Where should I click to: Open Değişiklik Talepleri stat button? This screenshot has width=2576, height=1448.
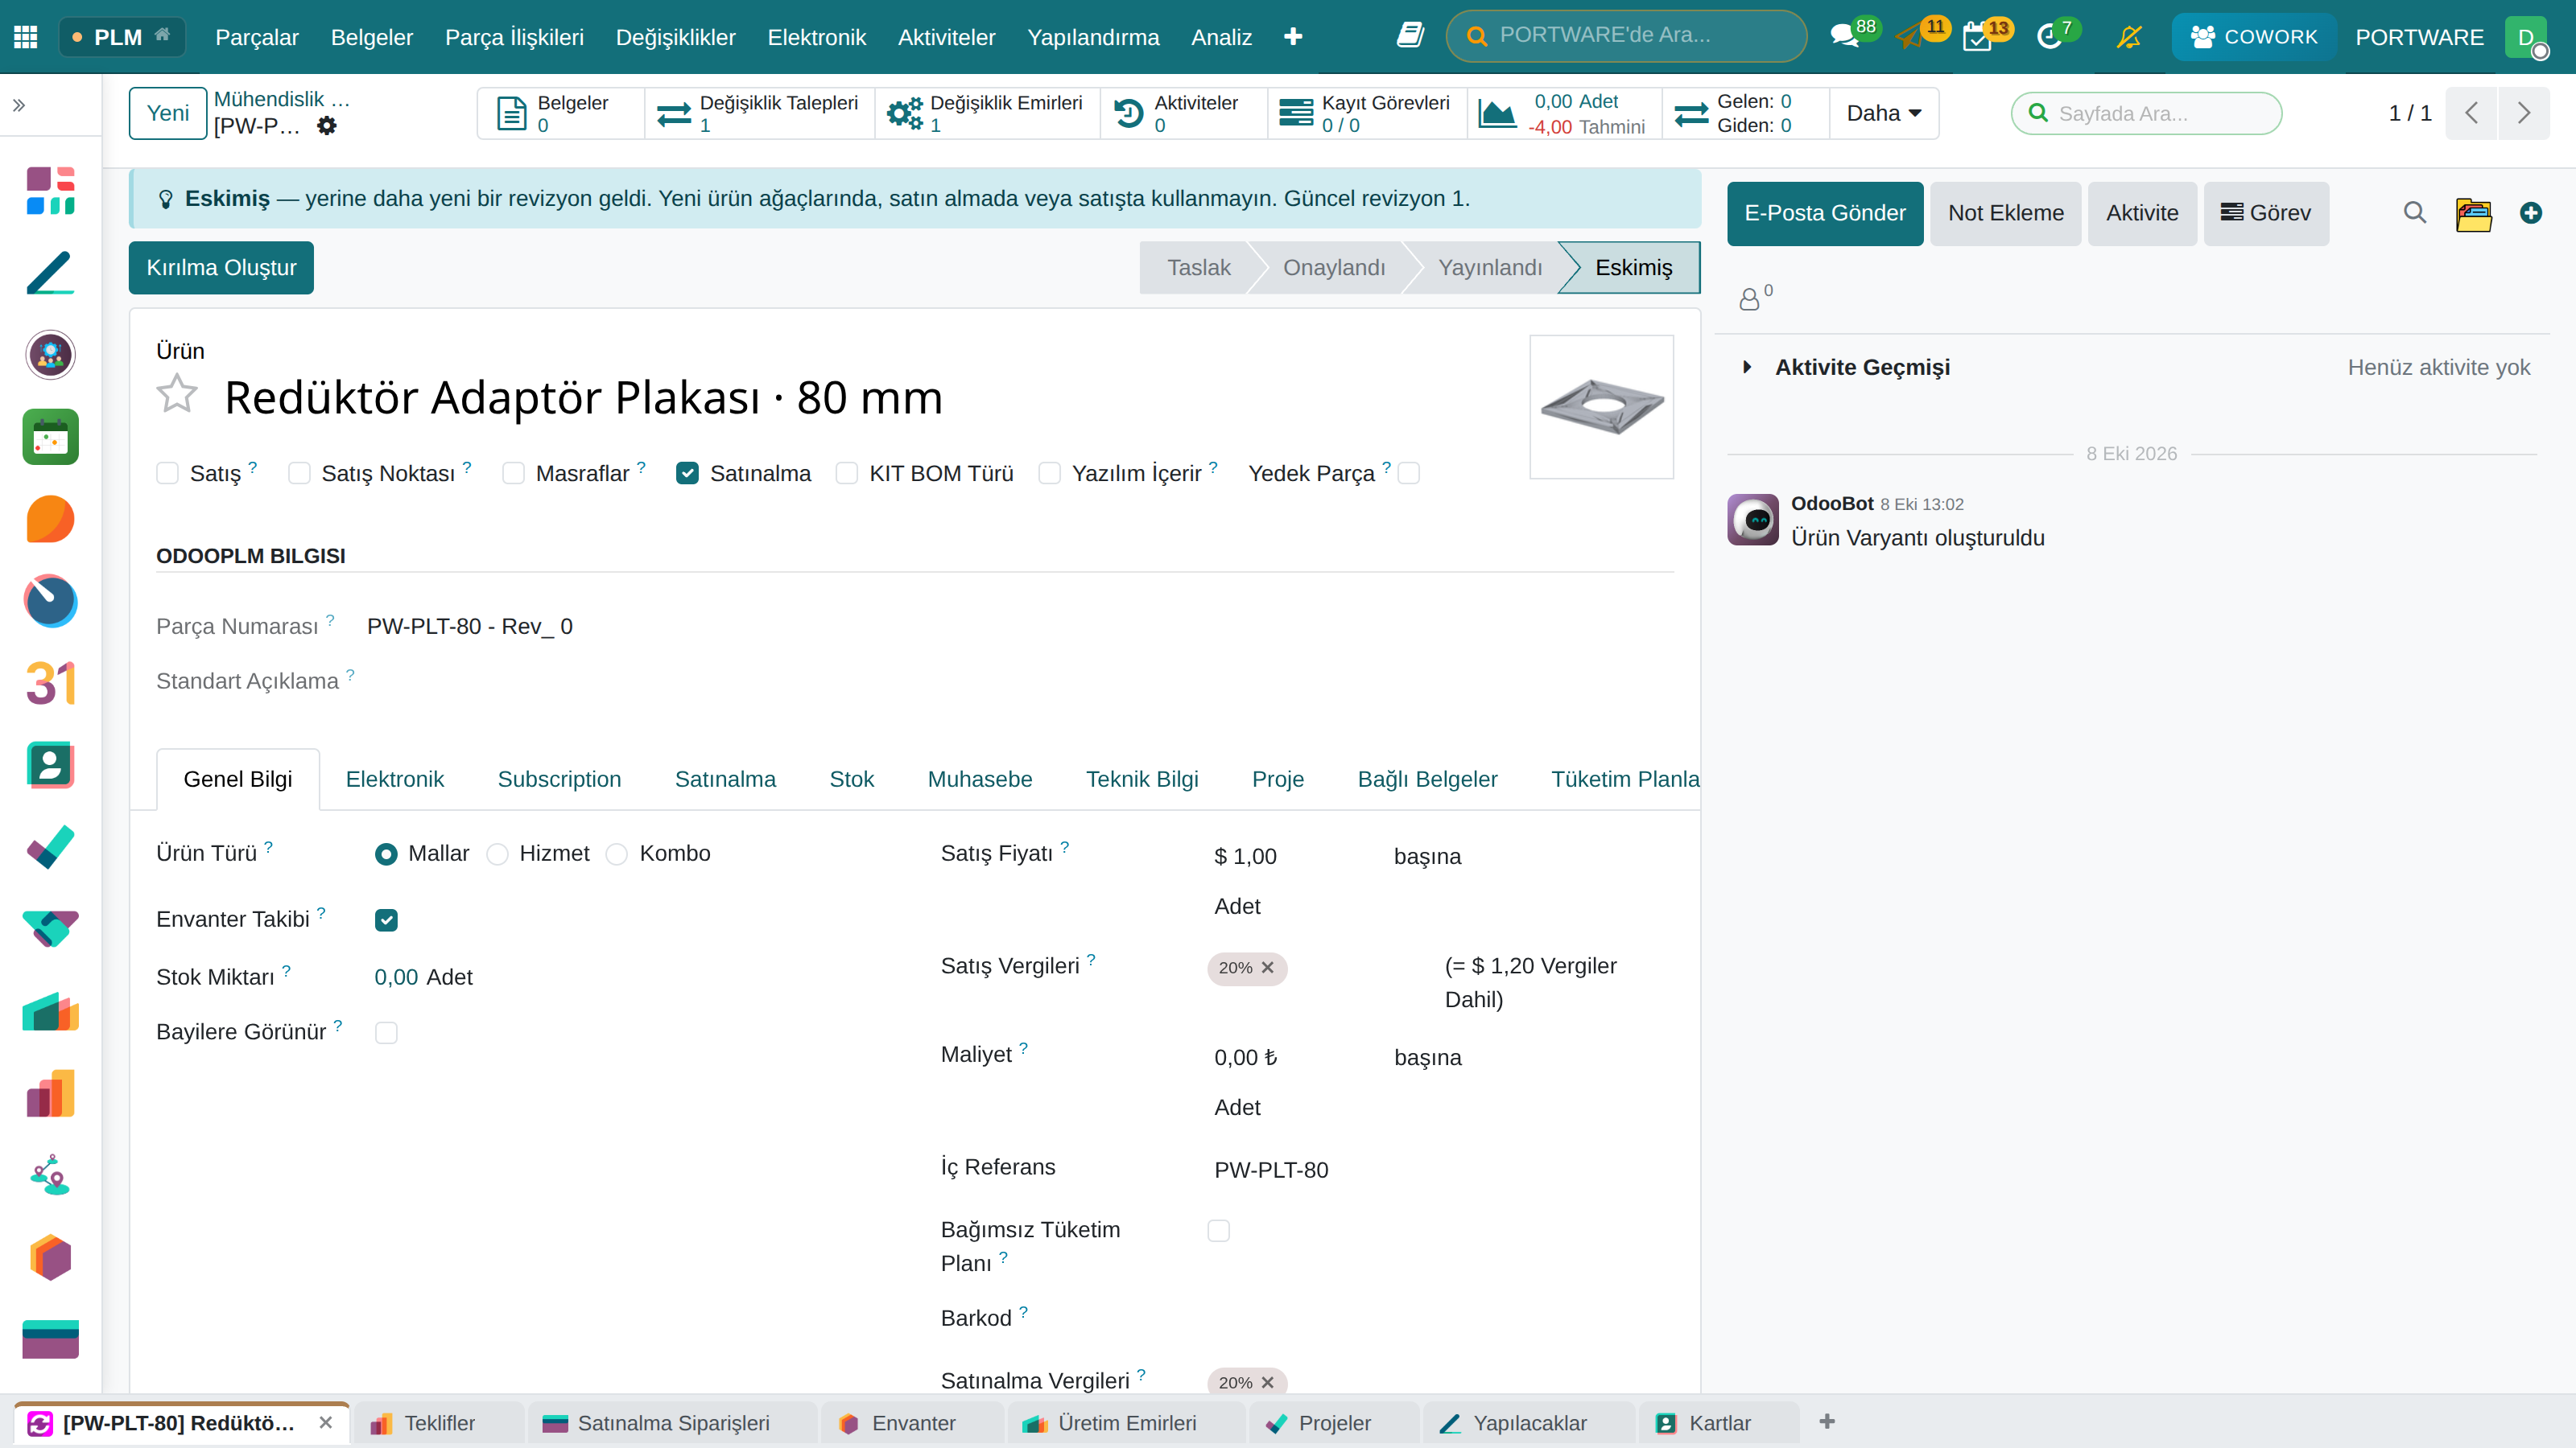tap(760, 113)
